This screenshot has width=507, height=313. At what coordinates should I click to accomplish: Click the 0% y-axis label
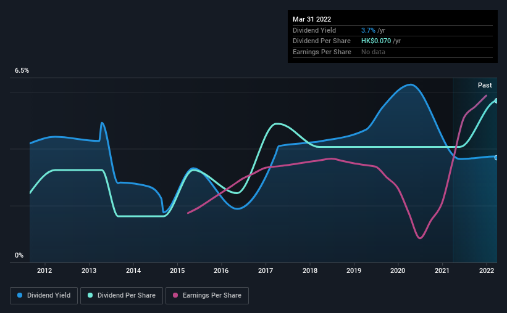point(19,255)
